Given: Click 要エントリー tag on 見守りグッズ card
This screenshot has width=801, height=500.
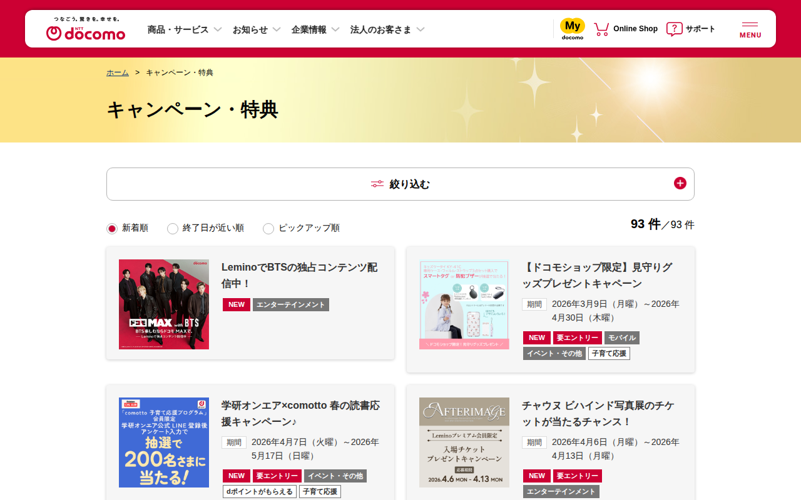Looking at the screenshot, I should pos(578,338).
